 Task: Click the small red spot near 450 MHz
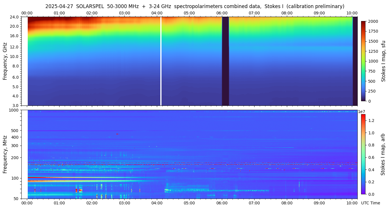point(117,134)
